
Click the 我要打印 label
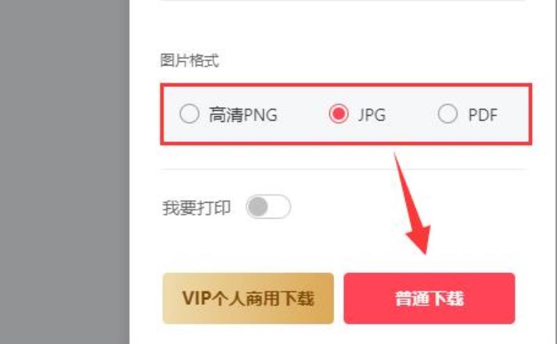[x=196, y=208]
